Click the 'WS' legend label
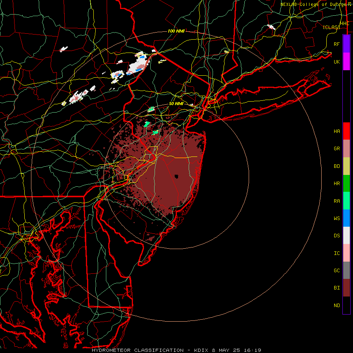 click(x=337, y=218)
